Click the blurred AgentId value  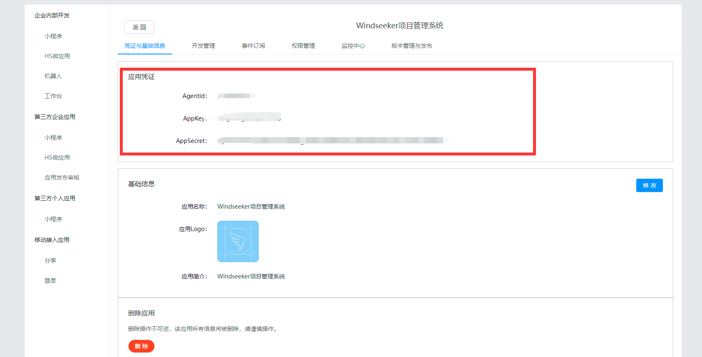coord(237,96)
